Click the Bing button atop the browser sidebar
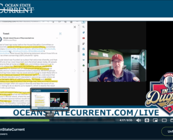Image resolution: width=173 pixels, height=140 pixels. click(x=84, y=22)
